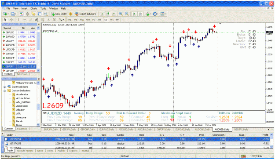Select Accelerator custom indicator
Image resolution: width=275 pixels, height=159 pixels.
pos(22,94)
